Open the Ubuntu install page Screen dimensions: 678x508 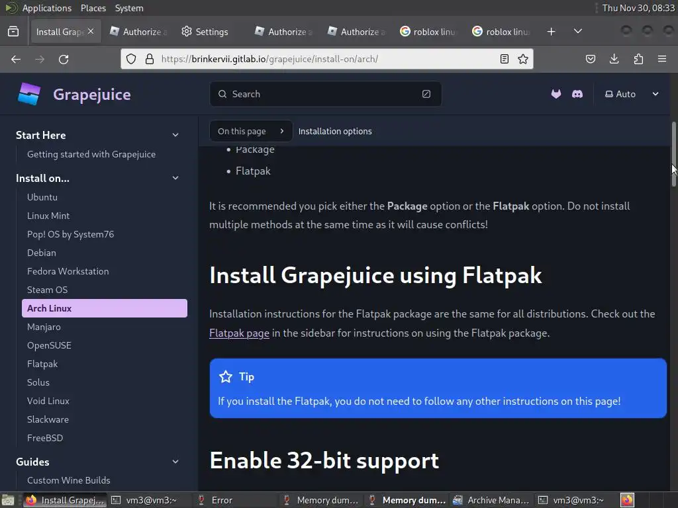[42, 197]
